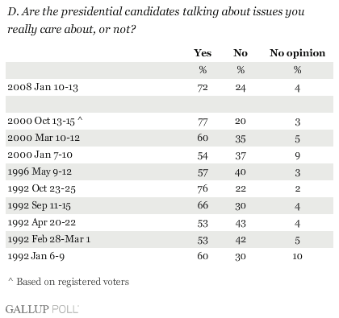Screen dimensions: 339x318
Task: Click the 1992 Apr 20-22 date label
Action: 41,223
